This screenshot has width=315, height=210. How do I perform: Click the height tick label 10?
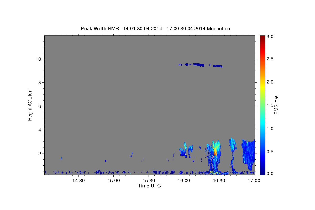[39, 59]
